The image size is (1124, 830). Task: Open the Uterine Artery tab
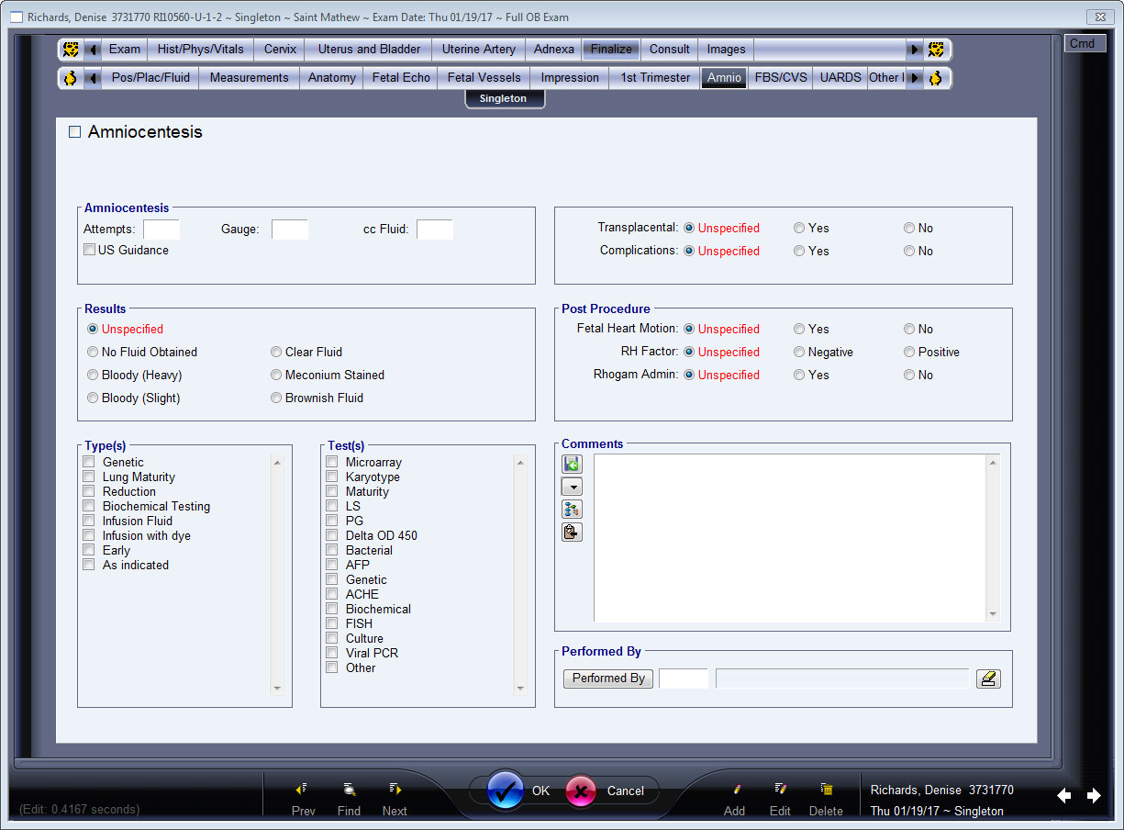click(x=479, y=50)
